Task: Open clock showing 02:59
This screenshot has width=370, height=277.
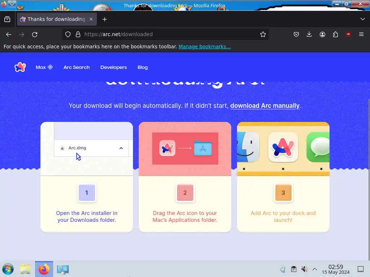Action: pyautogui.click(x=336, y=269)
